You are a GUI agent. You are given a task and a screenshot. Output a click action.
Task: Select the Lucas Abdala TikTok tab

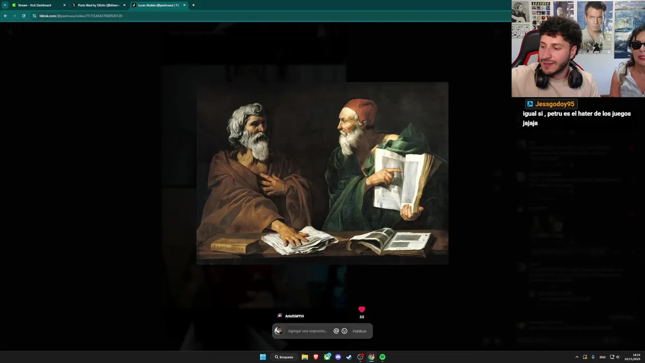158,5
